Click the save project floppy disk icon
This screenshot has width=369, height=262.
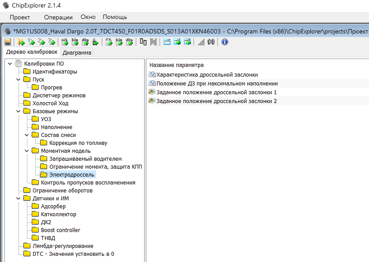7,42
